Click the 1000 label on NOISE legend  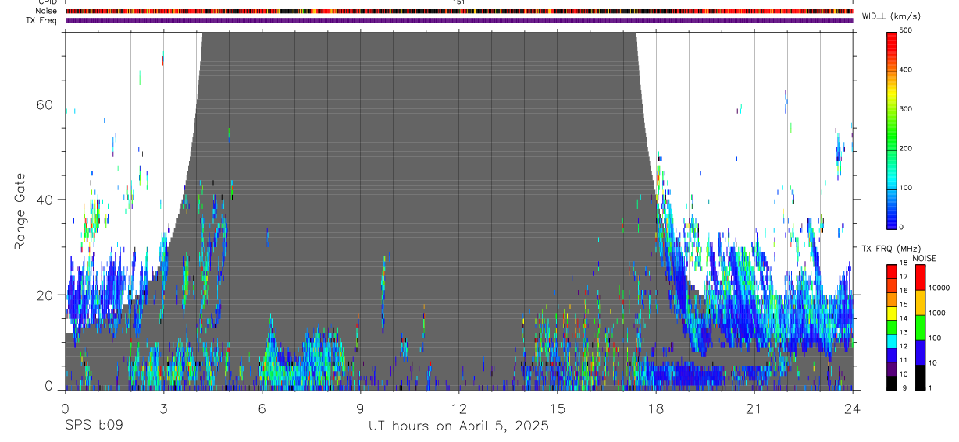(937, 313)
